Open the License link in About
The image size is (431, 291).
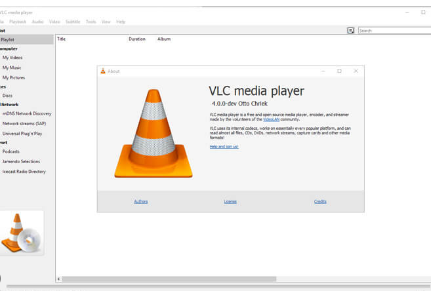230,201
